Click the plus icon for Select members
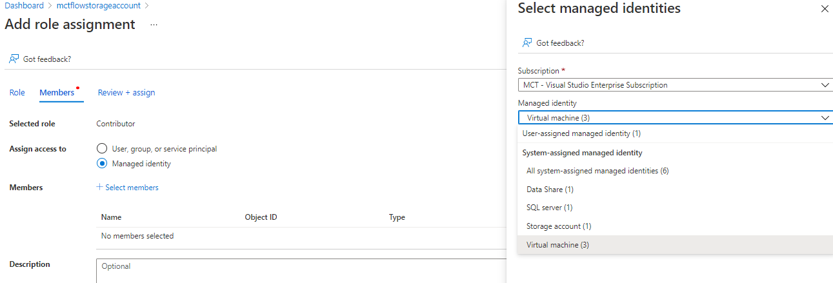The width and height of the screenshot is (833, 283). pos(99,188)
